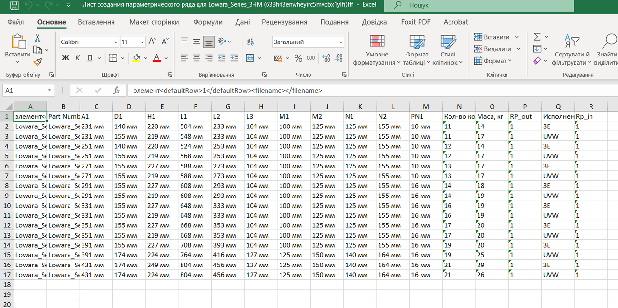Apply percent style icon
This screenshot has height=308, width=618.
298,58
